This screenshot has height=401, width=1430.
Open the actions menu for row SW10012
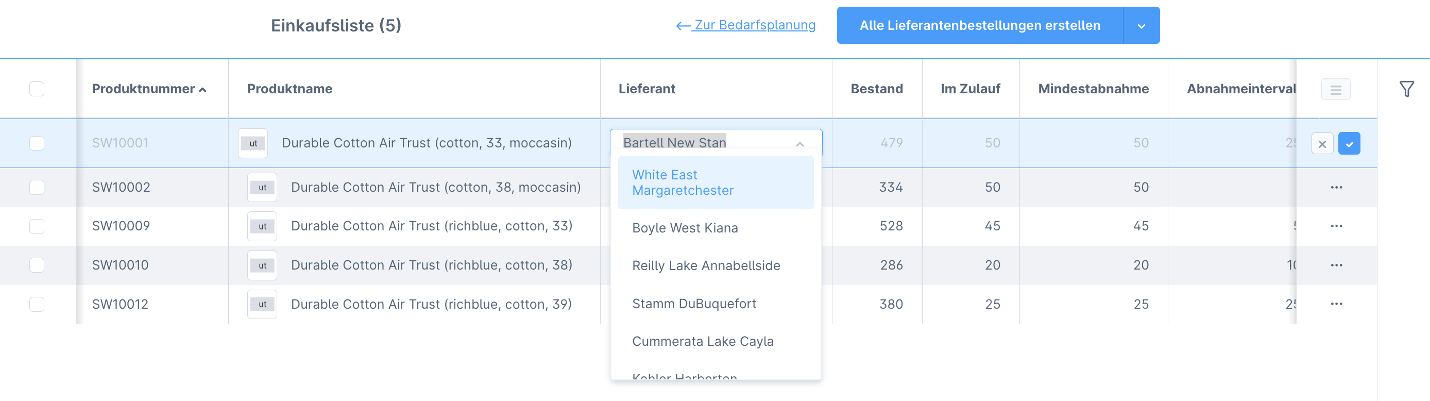[x=1336, y=304]
